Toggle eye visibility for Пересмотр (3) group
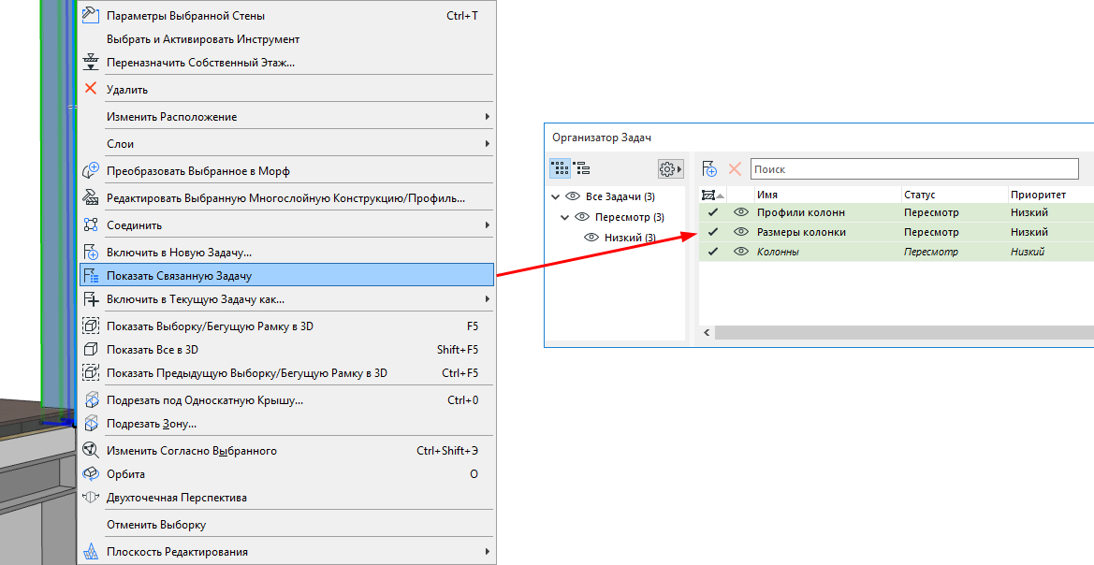This screenshot has height=565, width=1094. click(x=582, y=217)
